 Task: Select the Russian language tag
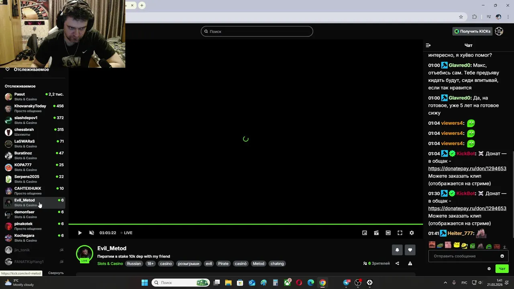click(134, 264)
